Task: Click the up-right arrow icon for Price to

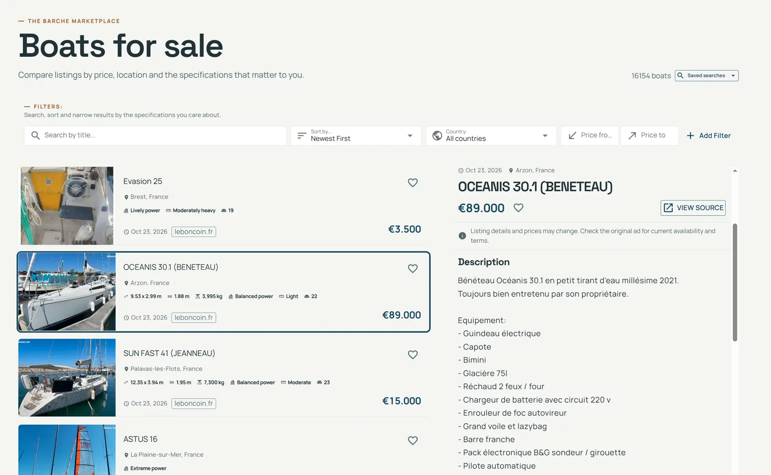Action: point(632,136)
